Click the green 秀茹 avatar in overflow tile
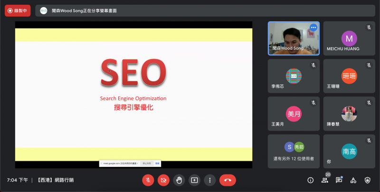The width and height of the screenshot is (380, 192). (299, 147)
